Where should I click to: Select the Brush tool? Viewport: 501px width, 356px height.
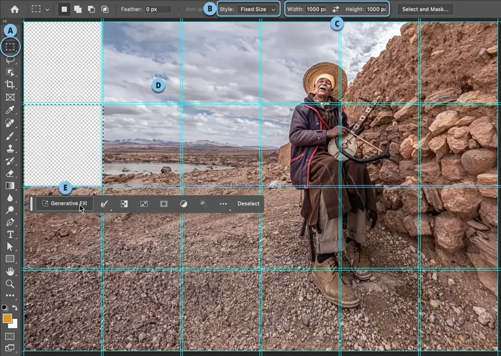[10, 136]
